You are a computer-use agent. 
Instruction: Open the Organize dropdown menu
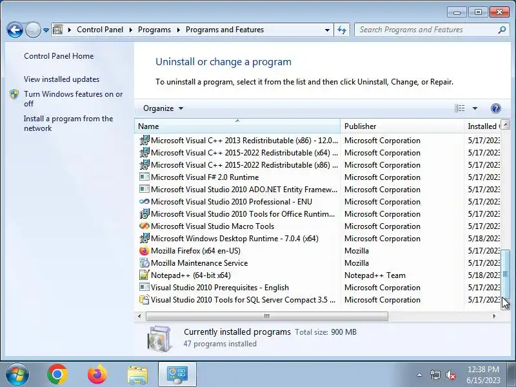(x=163, y=108)
